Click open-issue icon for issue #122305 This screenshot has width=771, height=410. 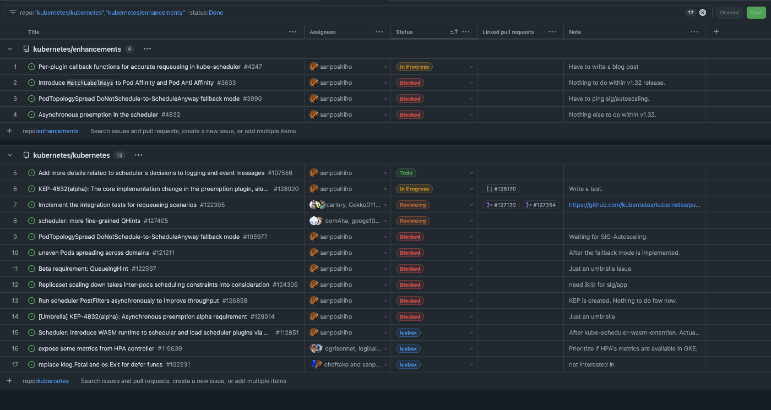tap(31, 205)
